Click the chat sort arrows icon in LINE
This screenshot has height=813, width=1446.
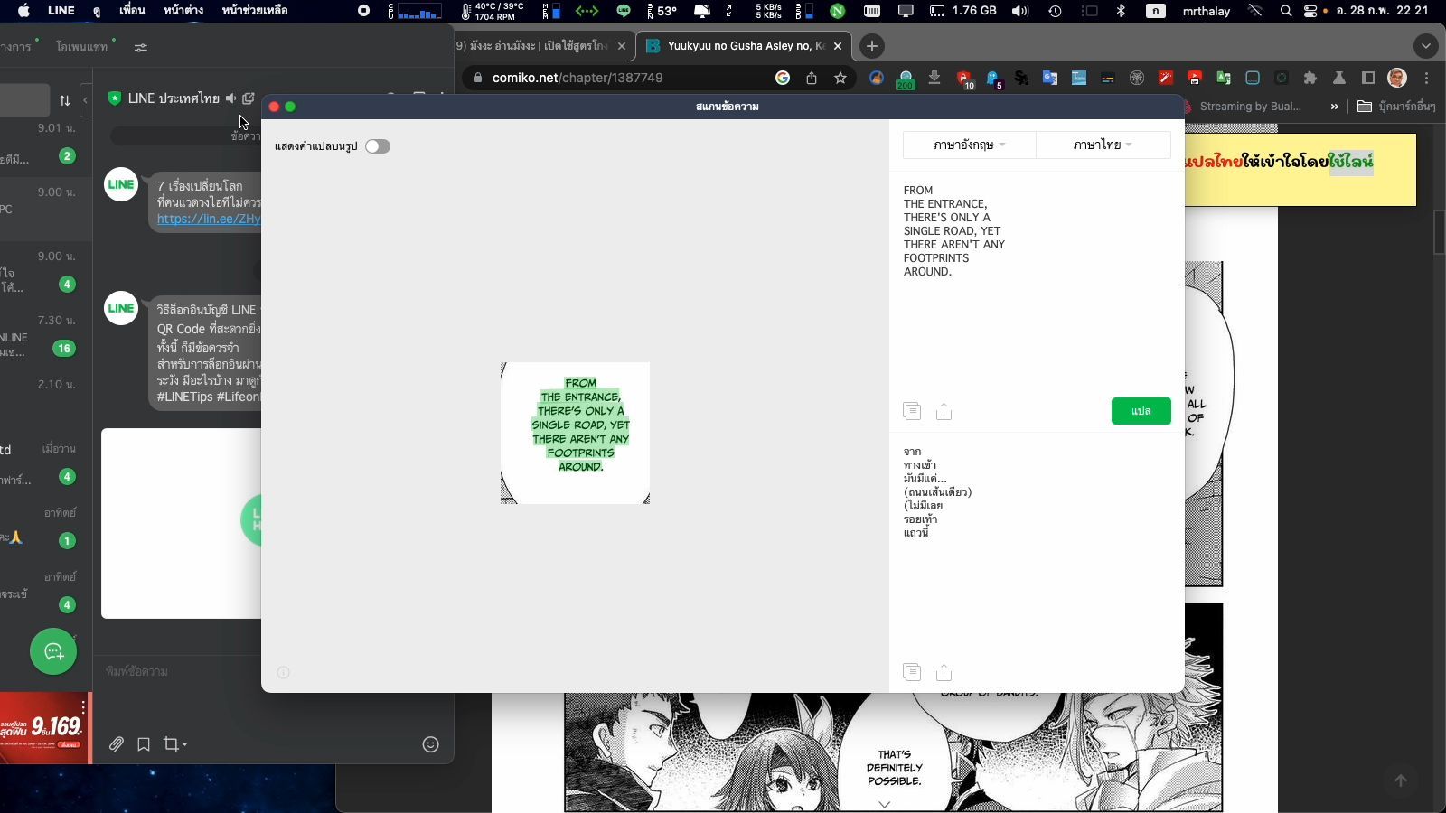64,100
